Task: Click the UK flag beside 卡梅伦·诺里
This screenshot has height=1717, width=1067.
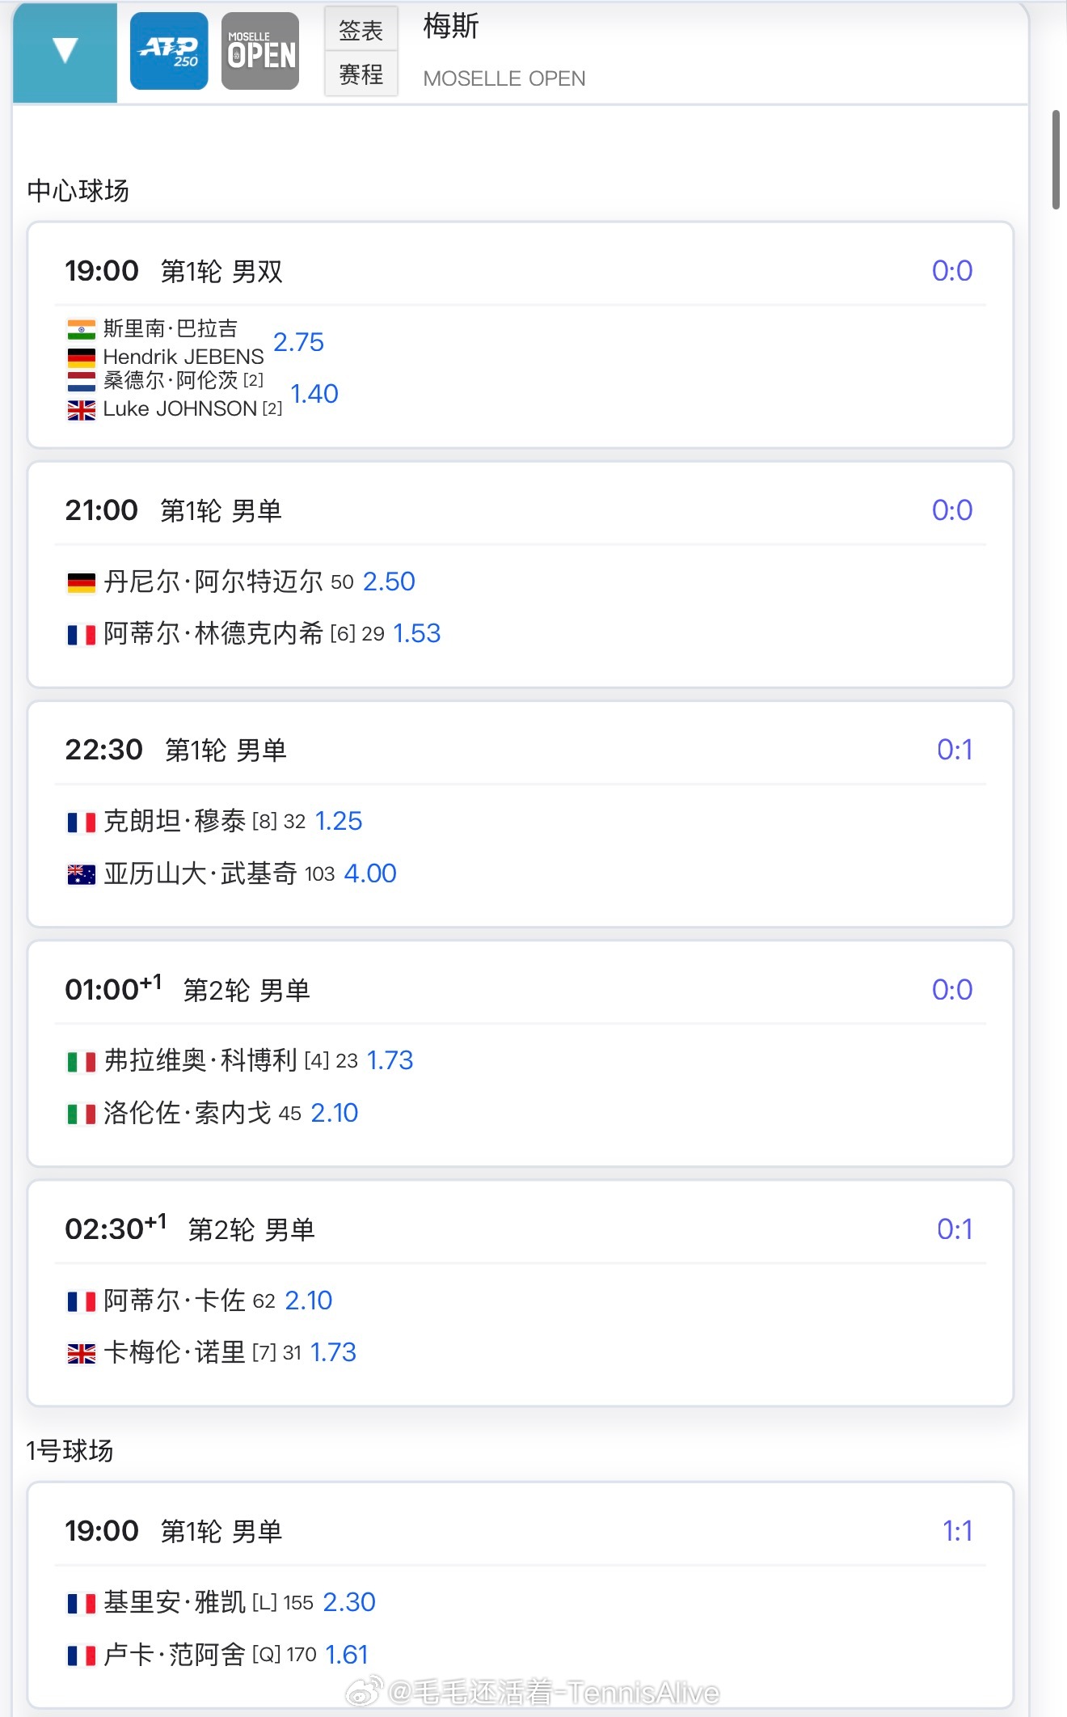Action: point(81,1353)
